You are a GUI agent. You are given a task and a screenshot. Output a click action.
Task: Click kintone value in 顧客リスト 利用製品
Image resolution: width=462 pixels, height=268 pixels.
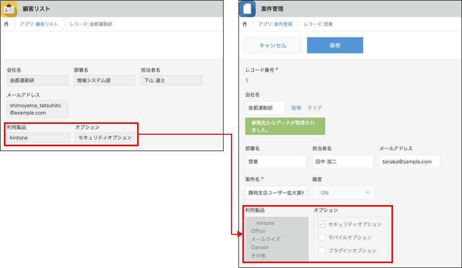38,138
